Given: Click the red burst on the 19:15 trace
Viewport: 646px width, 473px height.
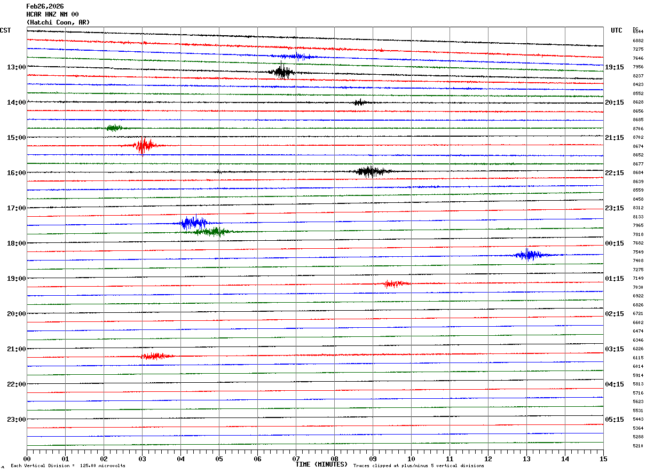Looking at the screenshot, I should point(396,284).
